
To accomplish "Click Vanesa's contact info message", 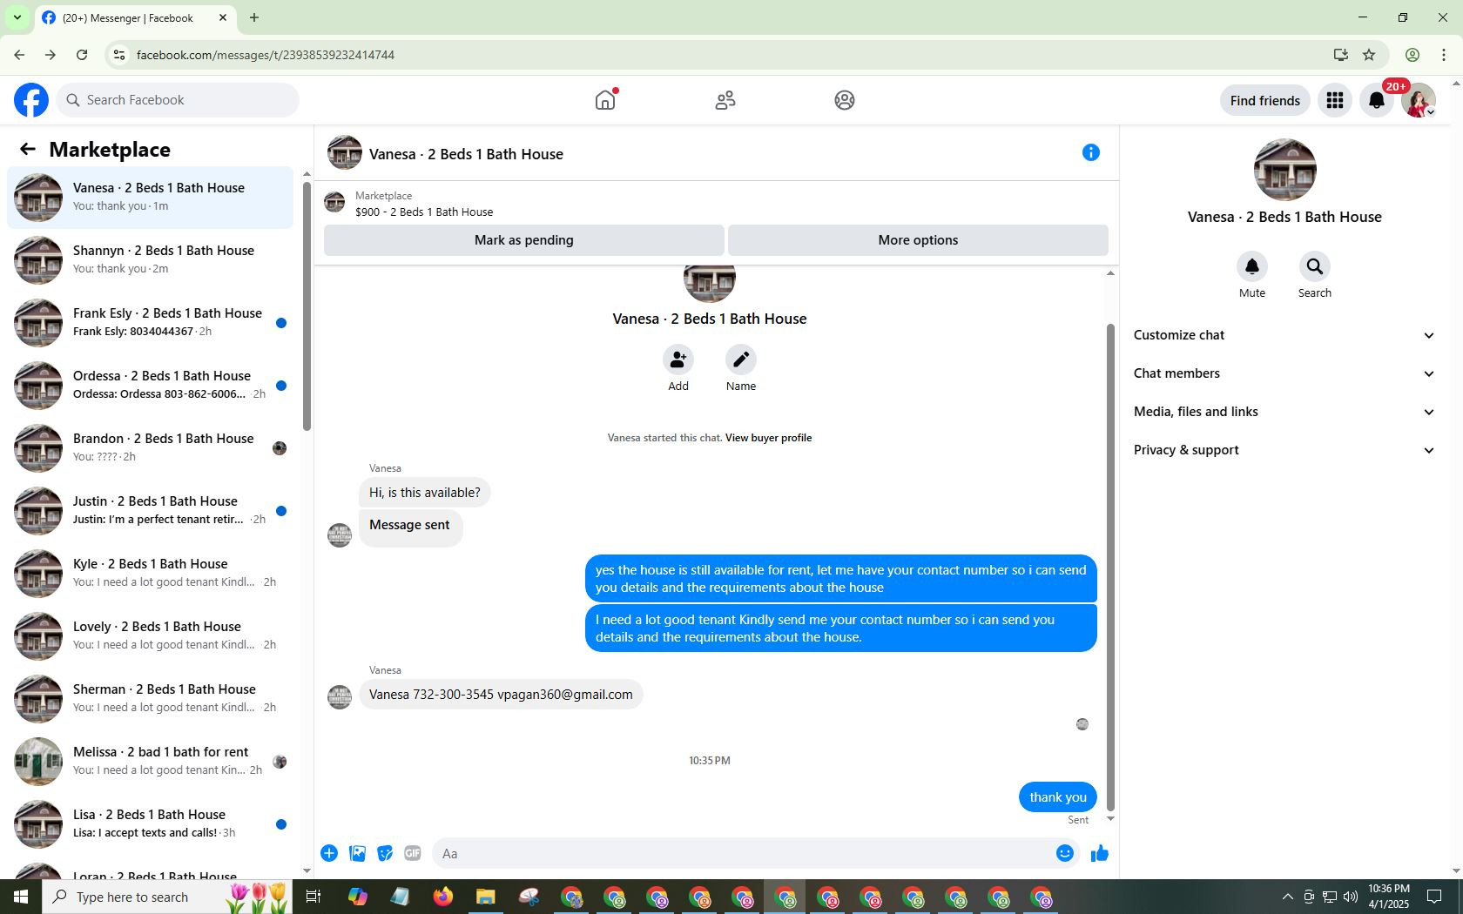I will point(501,695).
